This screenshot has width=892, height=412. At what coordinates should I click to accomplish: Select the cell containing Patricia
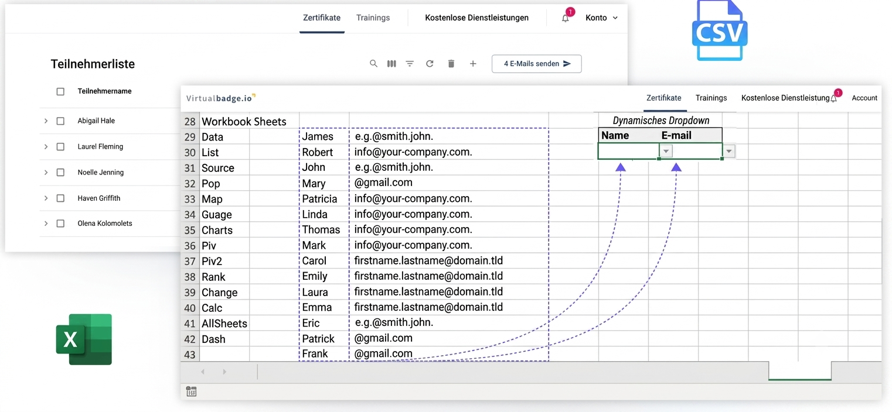(x=324, y=199)
